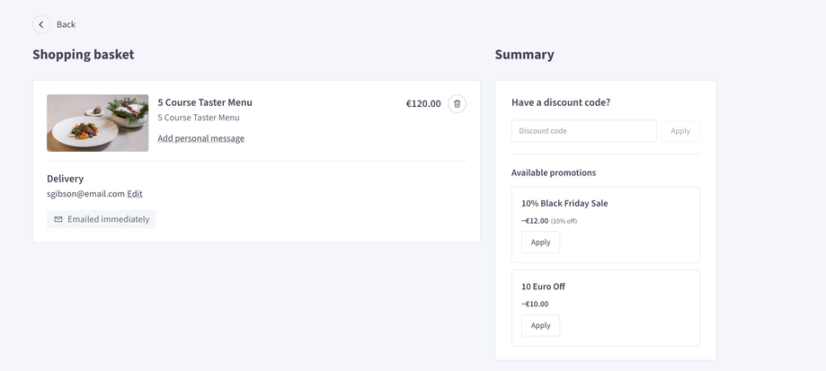Viewport: 826px width, 371px height.
Task: Focus the Discount code input field
Action: [x=583, y=131]
